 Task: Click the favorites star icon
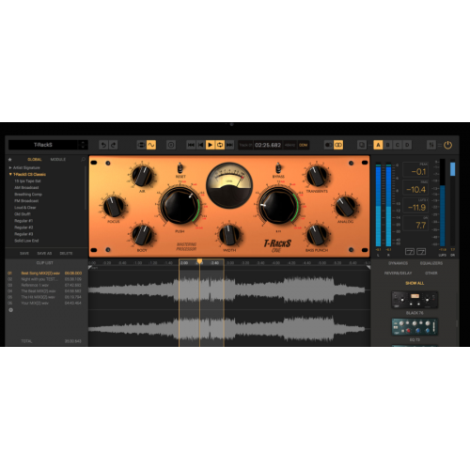click(x=10, y=160)
